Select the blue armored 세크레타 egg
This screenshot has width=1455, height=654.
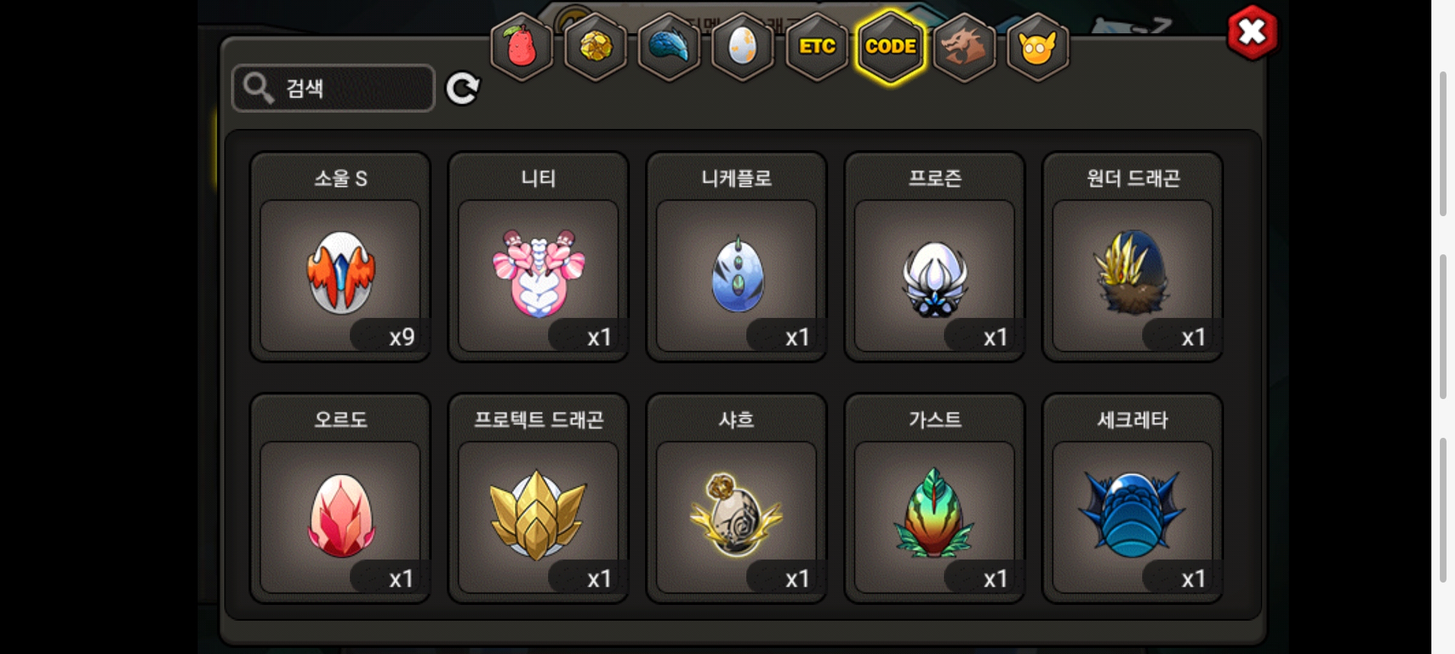1132,498
